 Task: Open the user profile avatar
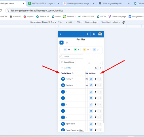click(x=100, y=34)
